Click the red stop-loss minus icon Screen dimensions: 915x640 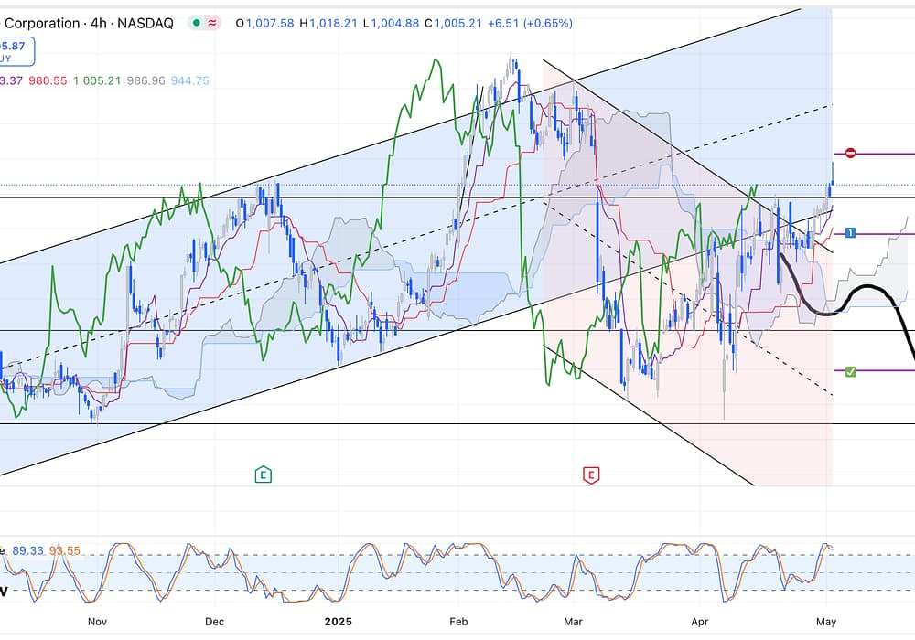[x=850, y=154]
